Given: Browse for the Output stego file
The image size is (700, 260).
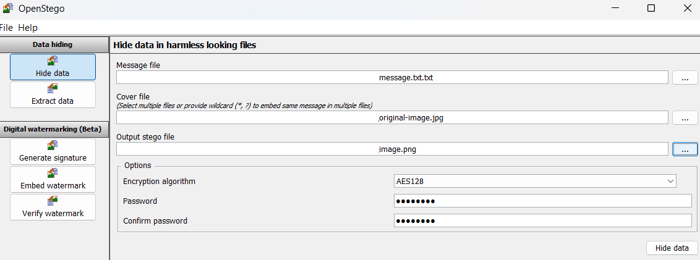Looking at the screenshot, I should 685,149.
